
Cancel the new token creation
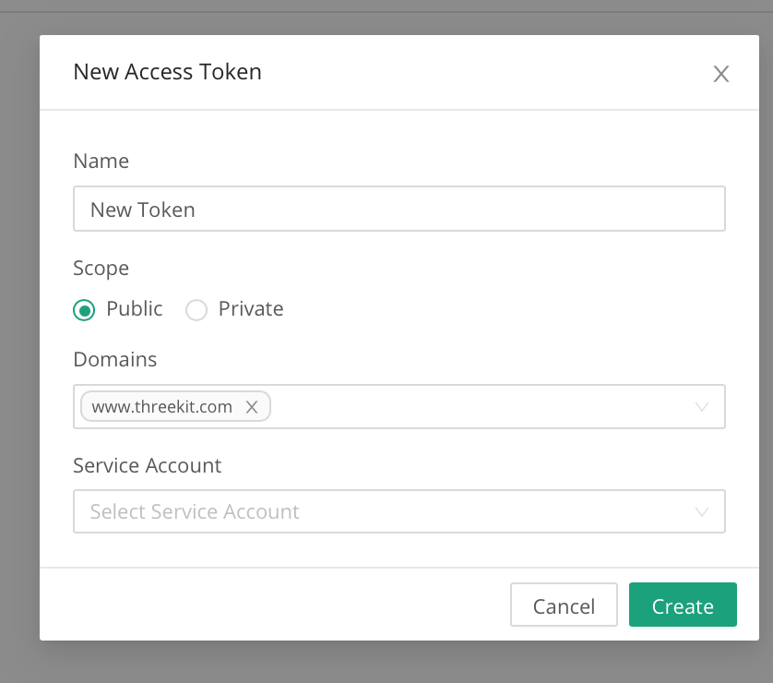564,605
